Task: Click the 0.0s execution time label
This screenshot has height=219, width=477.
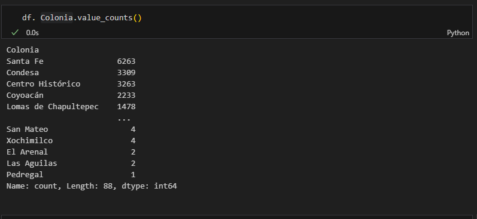Action: point(32,33)
